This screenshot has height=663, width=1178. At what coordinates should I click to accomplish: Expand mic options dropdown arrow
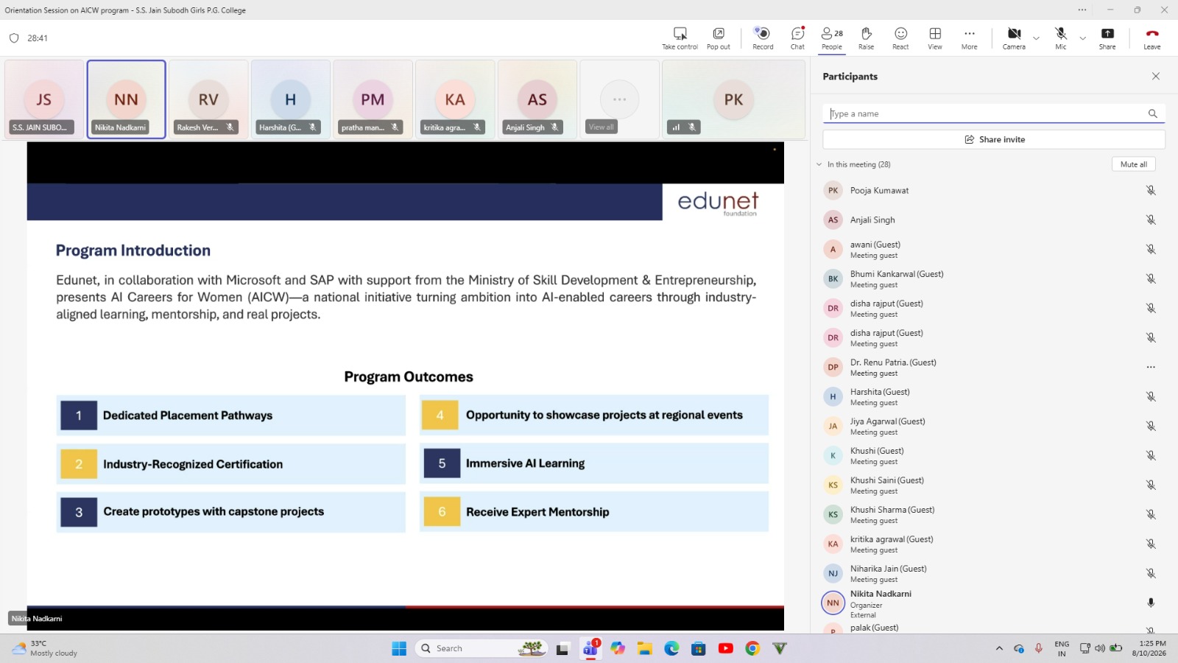[1082, 38]
